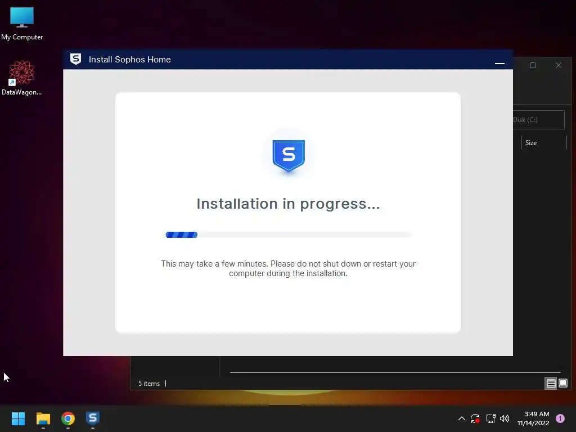Click the Disk (C:) search box in Explorer
Screen dimensions: 576x432
538,120
